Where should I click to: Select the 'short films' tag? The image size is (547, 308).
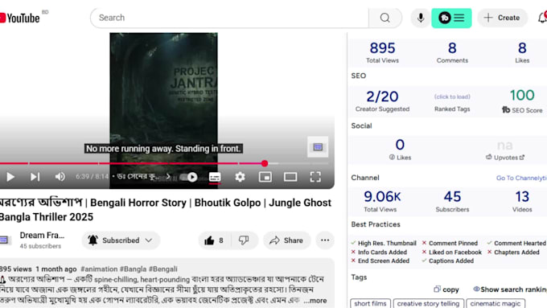coord(370,303)
